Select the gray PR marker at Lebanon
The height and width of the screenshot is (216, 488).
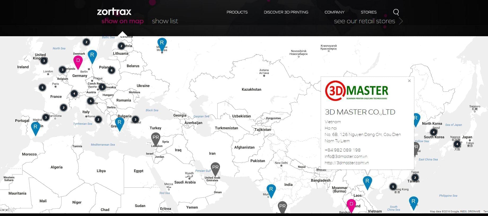pyautogui.click(x=156, y=139)
